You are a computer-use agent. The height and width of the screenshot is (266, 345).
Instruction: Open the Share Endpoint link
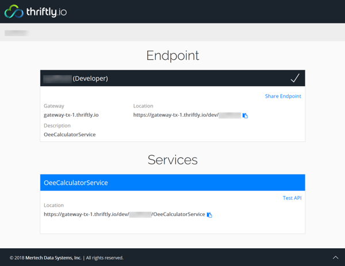click(283, 96)
